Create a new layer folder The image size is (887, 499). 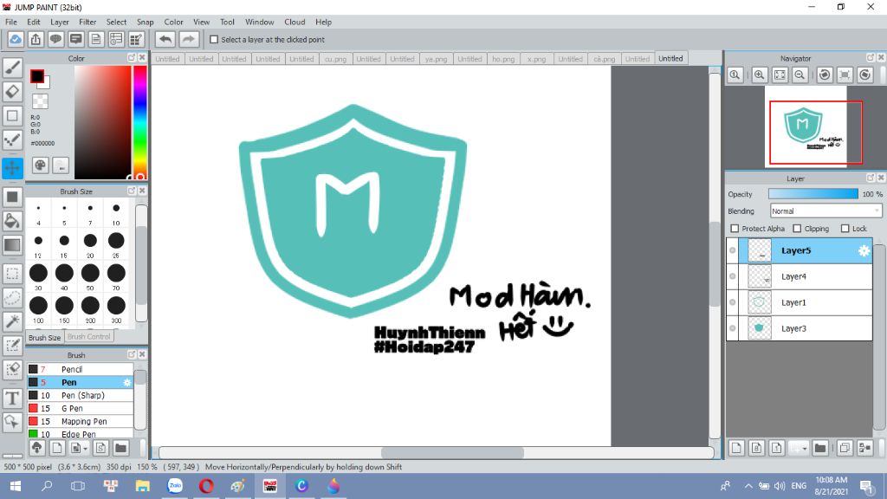[x=819, y=448]
